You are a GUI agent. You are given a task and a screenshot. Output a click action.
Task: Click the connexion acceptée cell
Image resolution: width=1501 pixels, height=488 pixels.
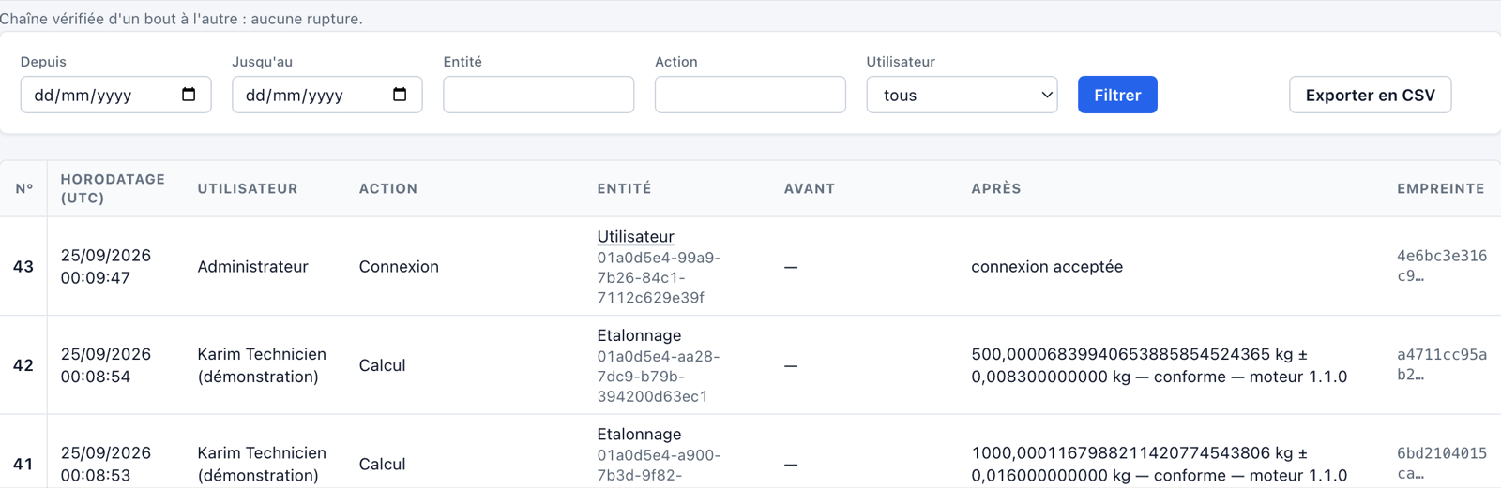tap(1047, 267)
